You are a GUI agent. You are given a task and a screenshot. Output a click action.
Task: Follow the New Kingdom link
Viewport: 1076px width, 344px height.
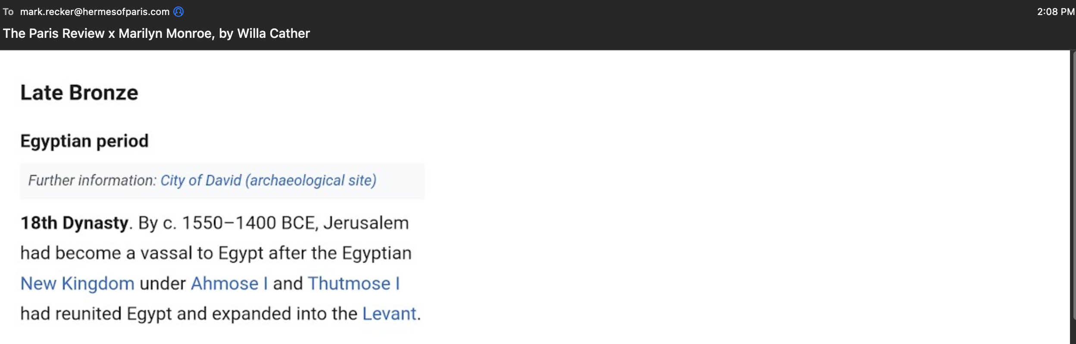pos(78,284)
